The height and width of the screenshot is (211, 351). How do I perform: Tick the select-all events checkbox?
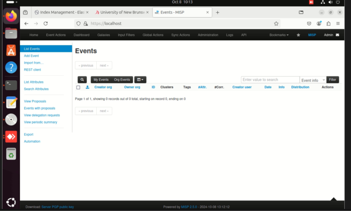[x=78, y=87]
